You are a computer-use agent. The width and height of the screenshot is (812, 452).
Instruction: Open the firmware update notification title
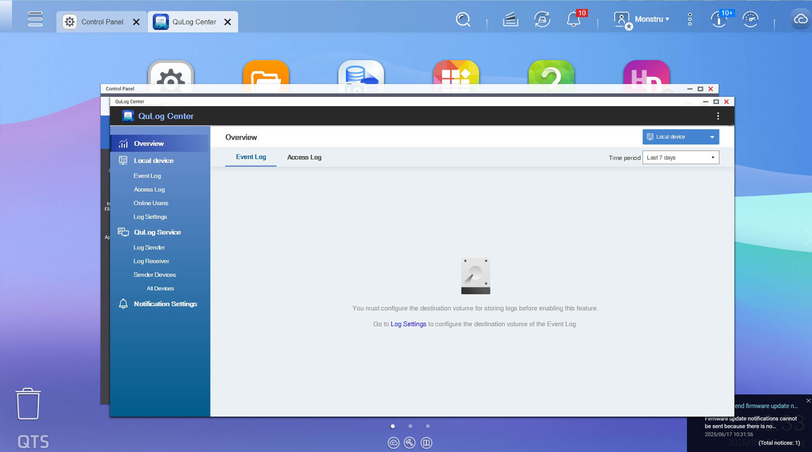(x=766, y=406)
